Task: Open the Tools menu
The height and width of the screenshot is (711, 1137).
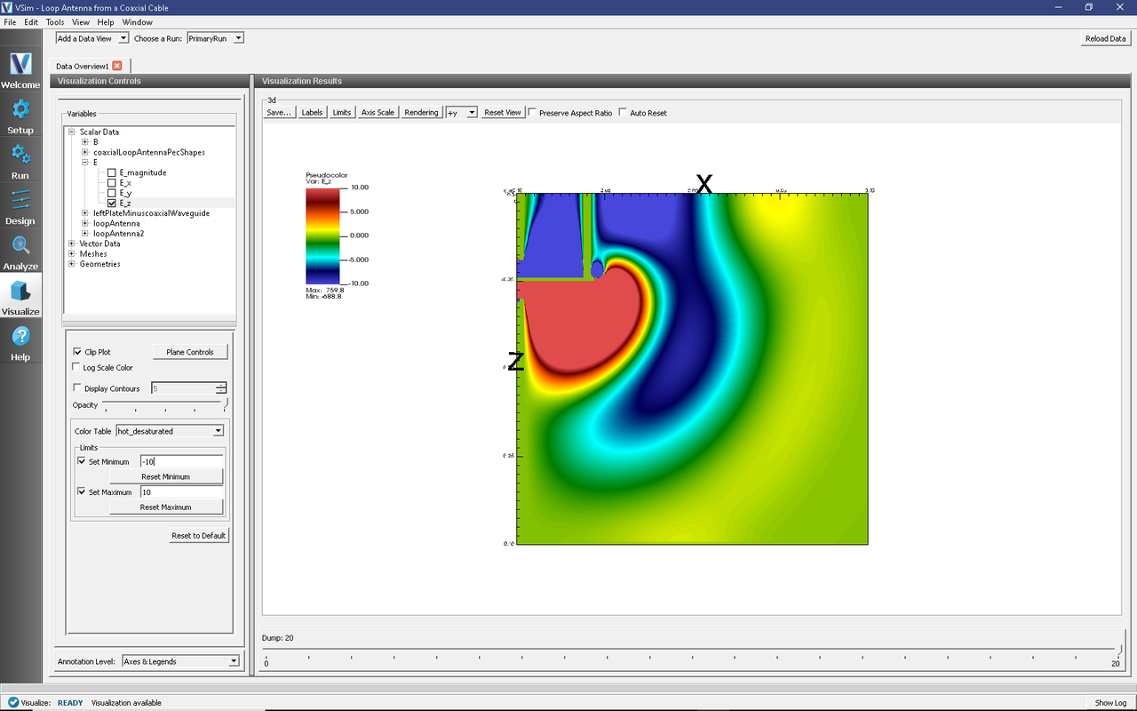Action: coord(54,22)
